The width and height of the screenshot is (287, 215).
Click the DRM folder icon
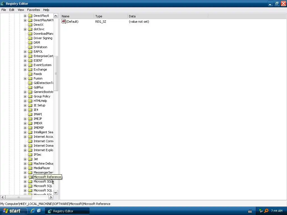30,43
